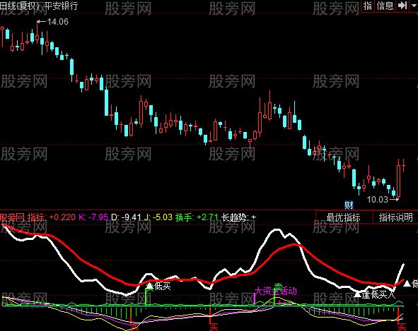Click the green 卖 sell signal marker
The image size is (418, 331).
pyautogui.click(x=278, y=287)
